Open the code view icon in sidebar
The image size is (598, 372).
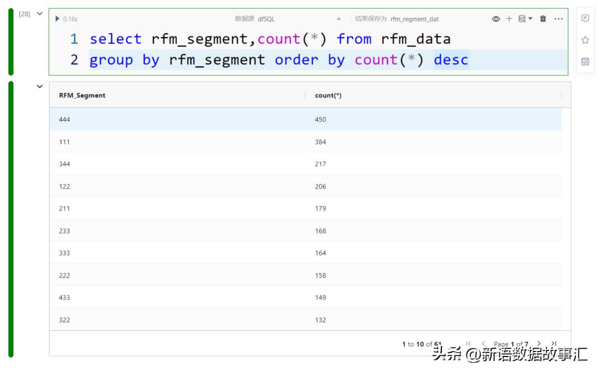coord(585,61)
